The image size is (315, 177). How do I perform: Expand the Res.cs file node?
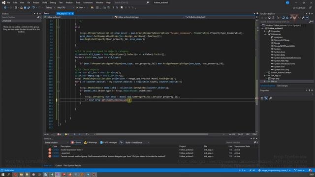coord(265,82)
